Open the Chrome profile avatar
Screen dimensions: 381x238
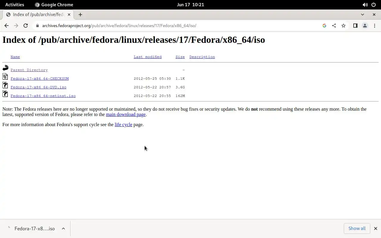[365, 26]
